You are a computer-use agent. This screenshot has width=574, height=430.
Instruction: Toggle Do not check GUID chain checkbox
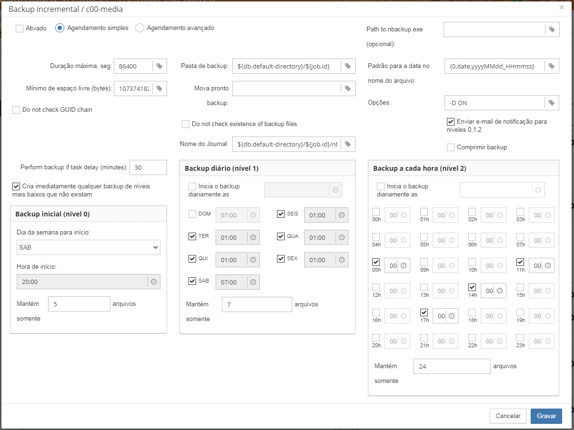pyautogui.click(x=17, y=110)
